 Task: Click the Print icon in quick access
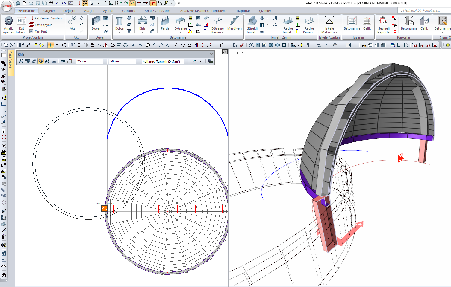[x=51, y=3]
